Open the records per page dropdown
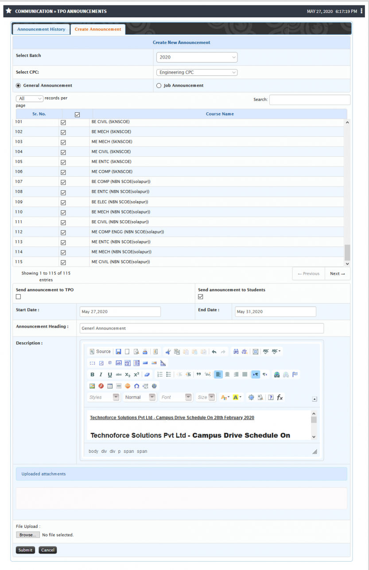The height and width of the screenshot is (570, 369). point(29,99)
